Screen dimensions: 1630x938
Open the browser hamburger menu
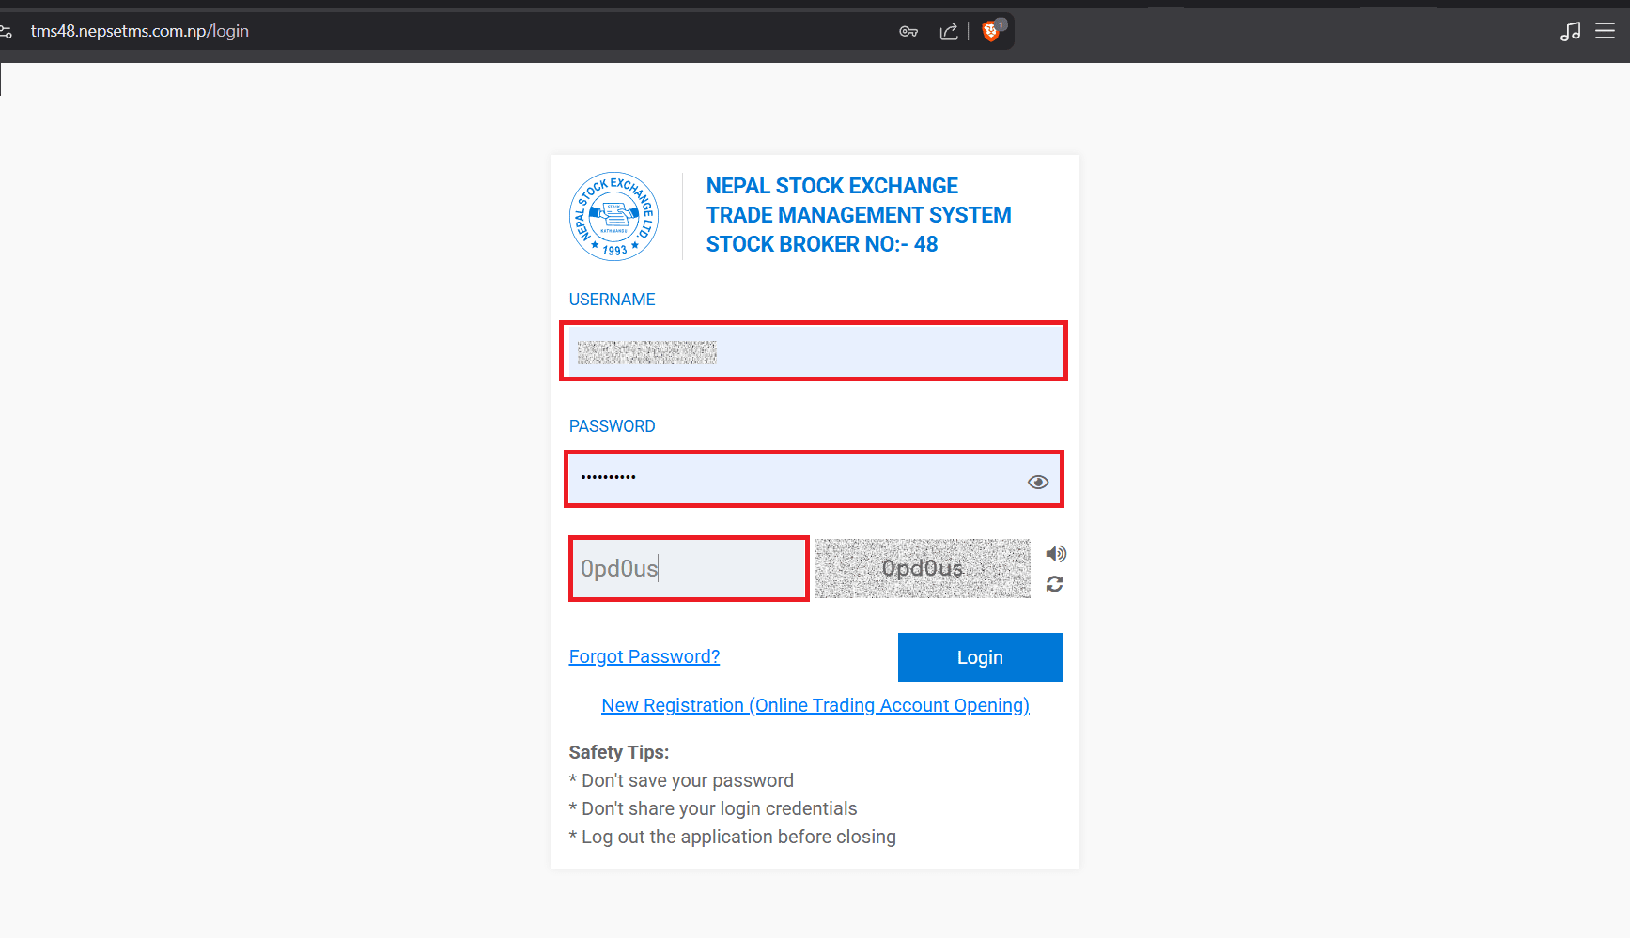1605,31
